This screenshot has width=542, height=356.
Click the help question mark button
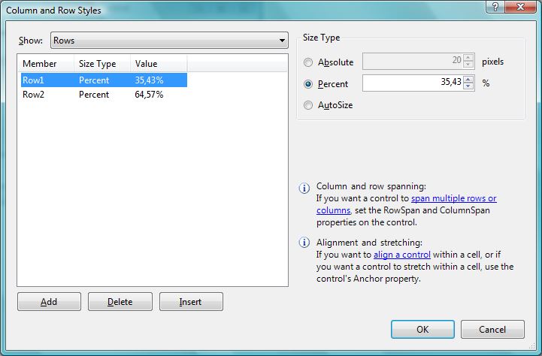pyautogui.click(x=495, y=7)
